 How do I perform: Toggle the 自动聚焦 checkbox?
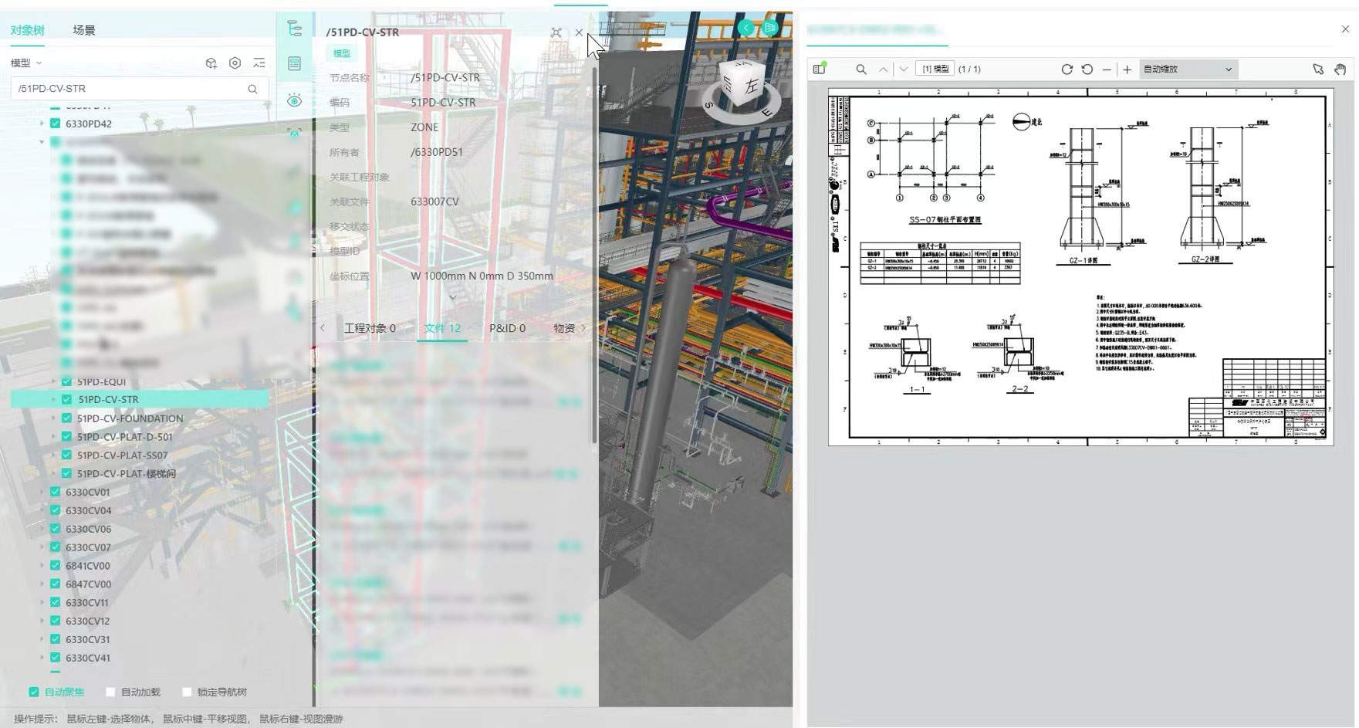(x=34, y=692)
